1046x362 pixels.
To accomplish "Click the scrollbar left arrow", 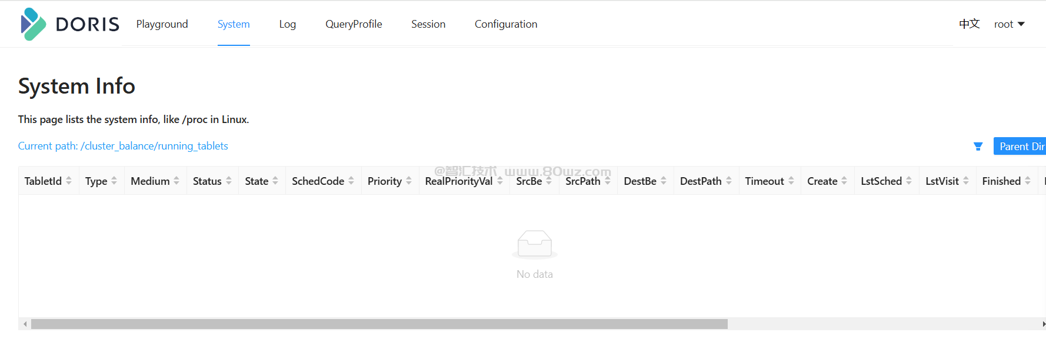I will pos(25,324).
